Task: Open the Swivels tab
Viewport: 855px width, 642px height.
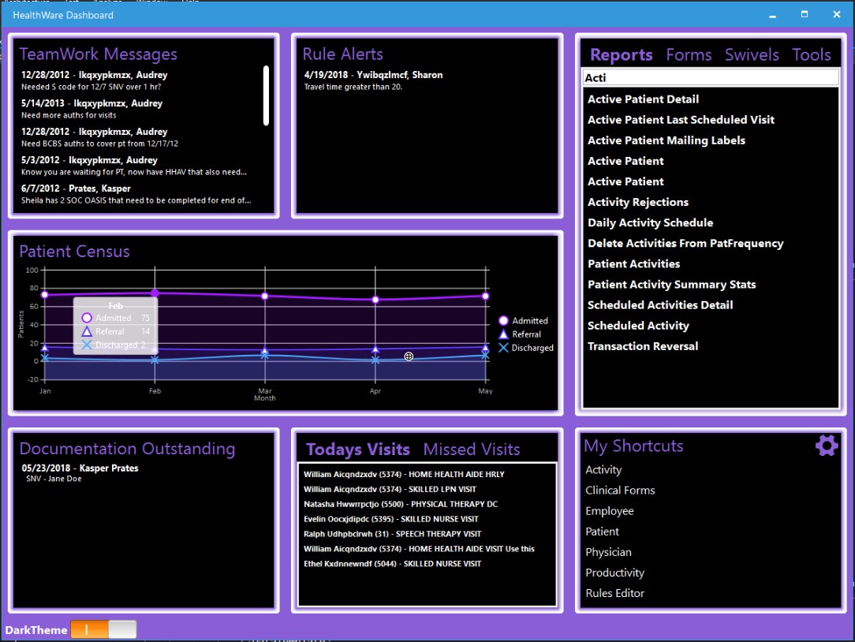Action: point(751,54)
